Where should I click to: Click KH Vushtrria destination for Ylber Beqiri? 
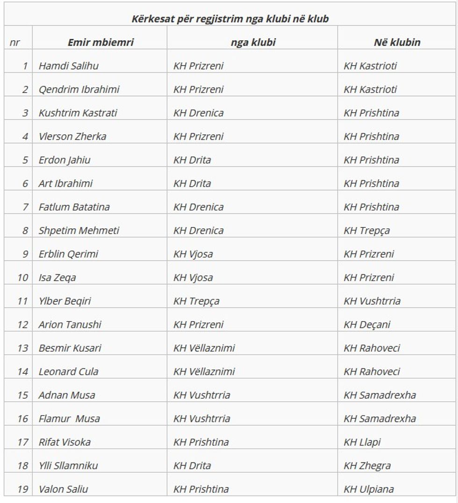point(372,301)
